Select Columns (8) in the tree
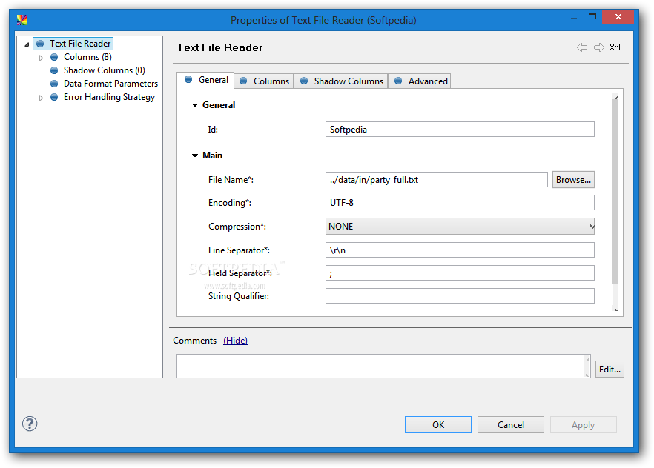Viewport: 654px width, 468px height. click(87, 57)
